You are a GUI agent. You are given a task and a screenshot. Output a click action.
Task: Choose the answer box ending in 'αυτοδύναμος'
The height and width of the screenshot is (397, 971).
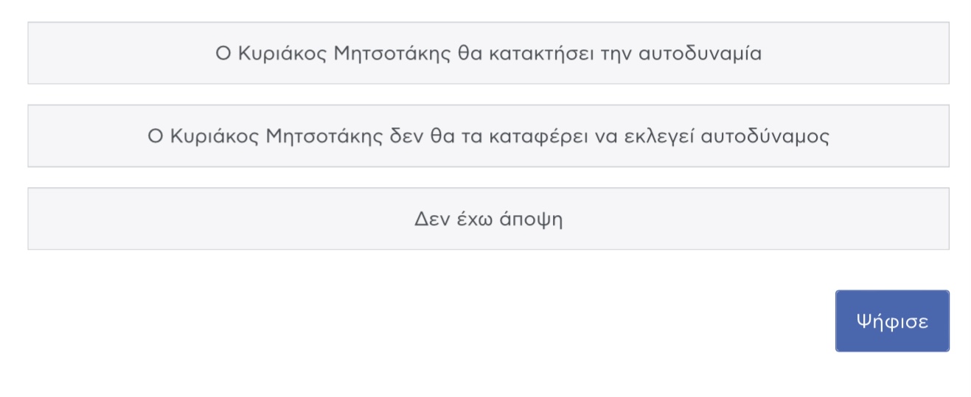pos(488,136)
